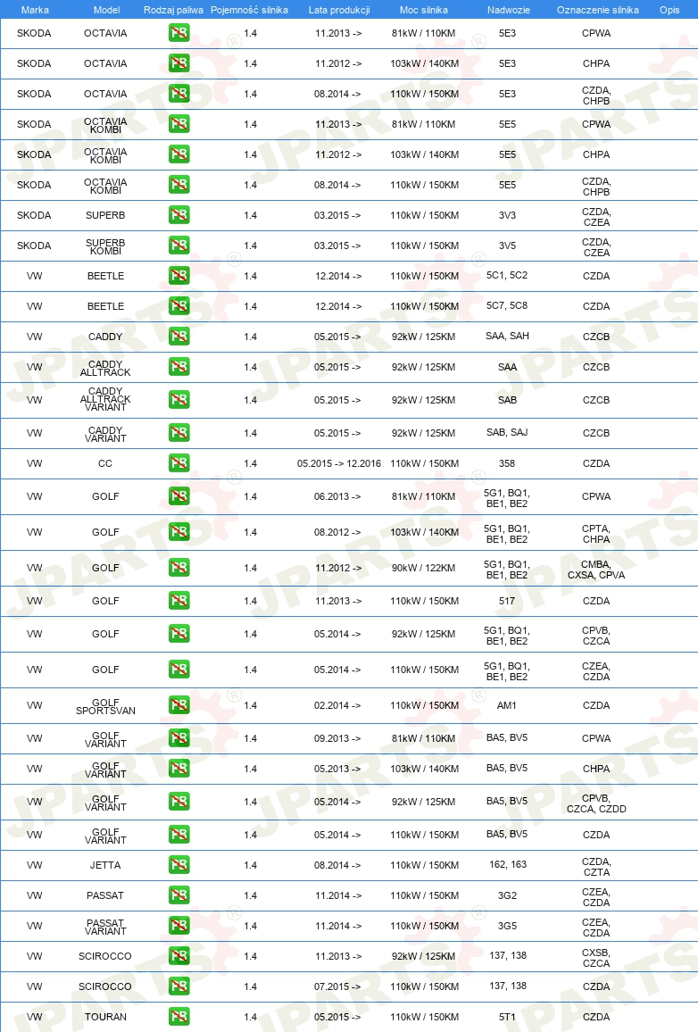Select fuel icon in SUPERB 3V3 row
Viewport: 698px width, 1032px height.
[179, 214]
